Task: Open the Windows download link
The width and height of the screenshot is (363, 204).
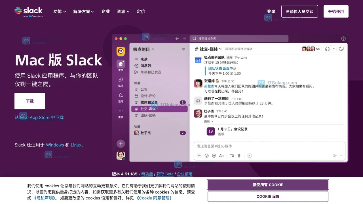Action: [x=55, y=145]
